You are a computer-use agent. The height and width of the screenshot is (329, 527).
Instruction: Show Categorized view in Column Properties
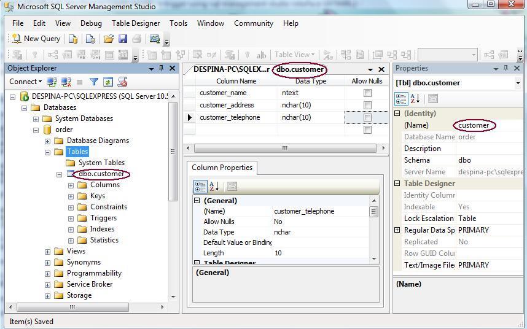click(200, 187)
